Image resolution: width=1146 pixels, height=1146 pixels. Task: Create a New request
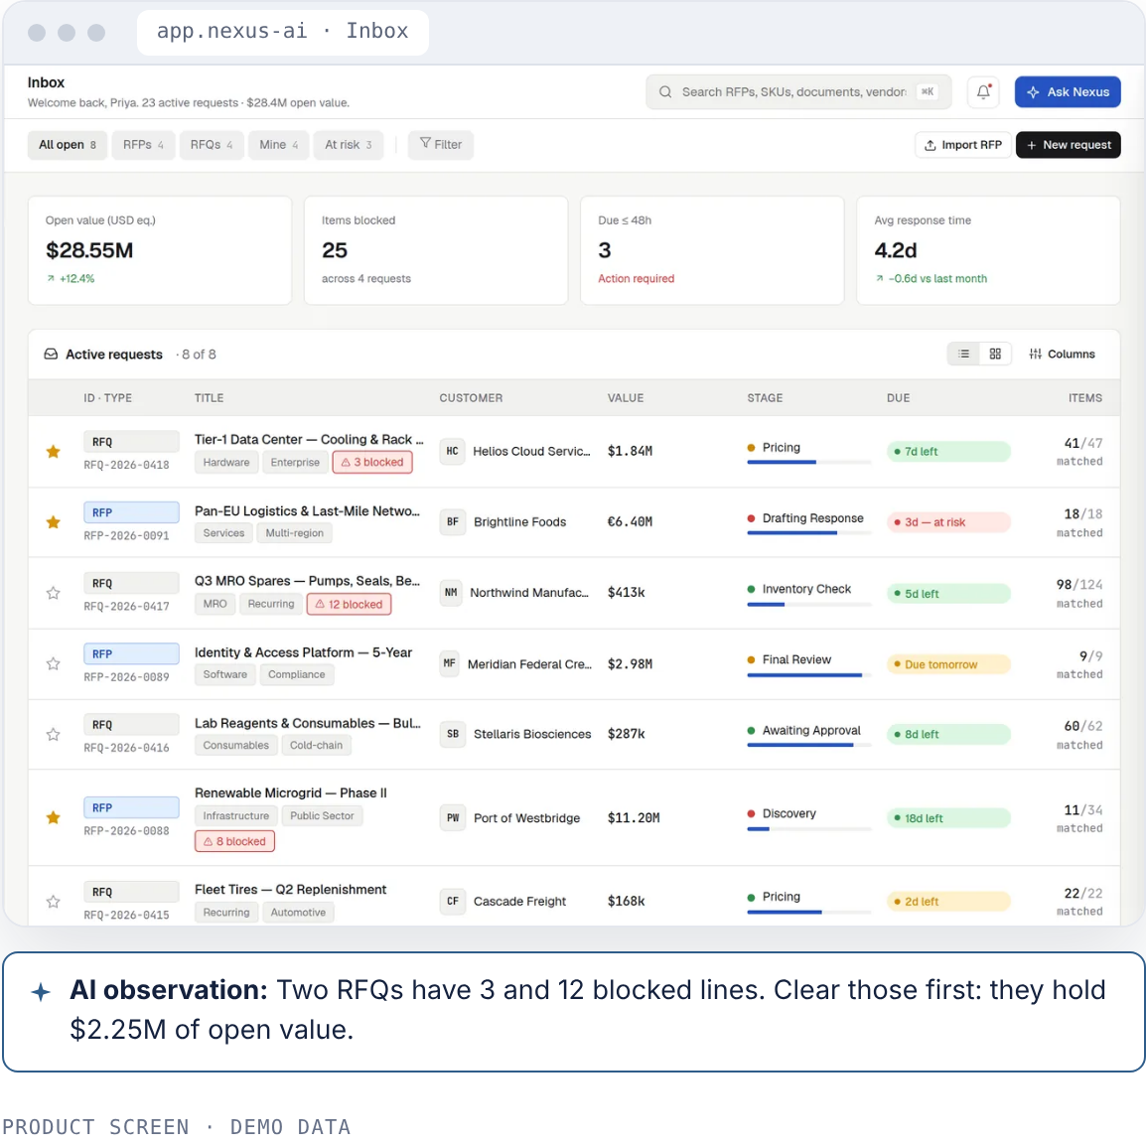pyautogui.click(x=1068, y=145)
